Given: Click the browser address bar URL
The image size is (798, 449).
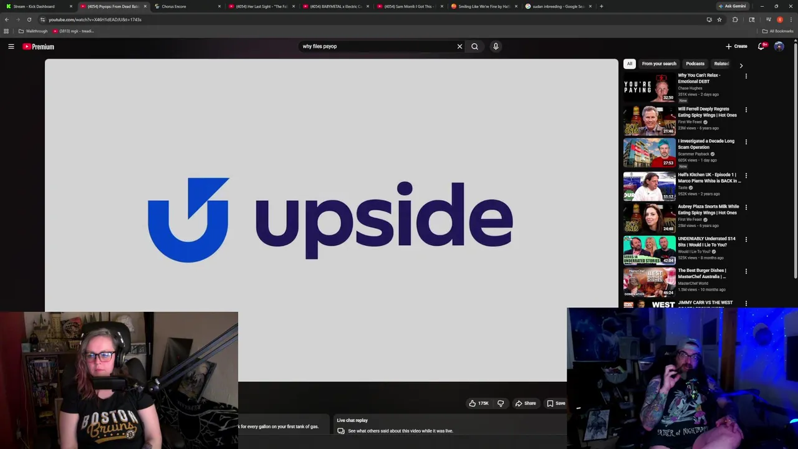Looking at the screenshot, I should click(x=95, y=19).
